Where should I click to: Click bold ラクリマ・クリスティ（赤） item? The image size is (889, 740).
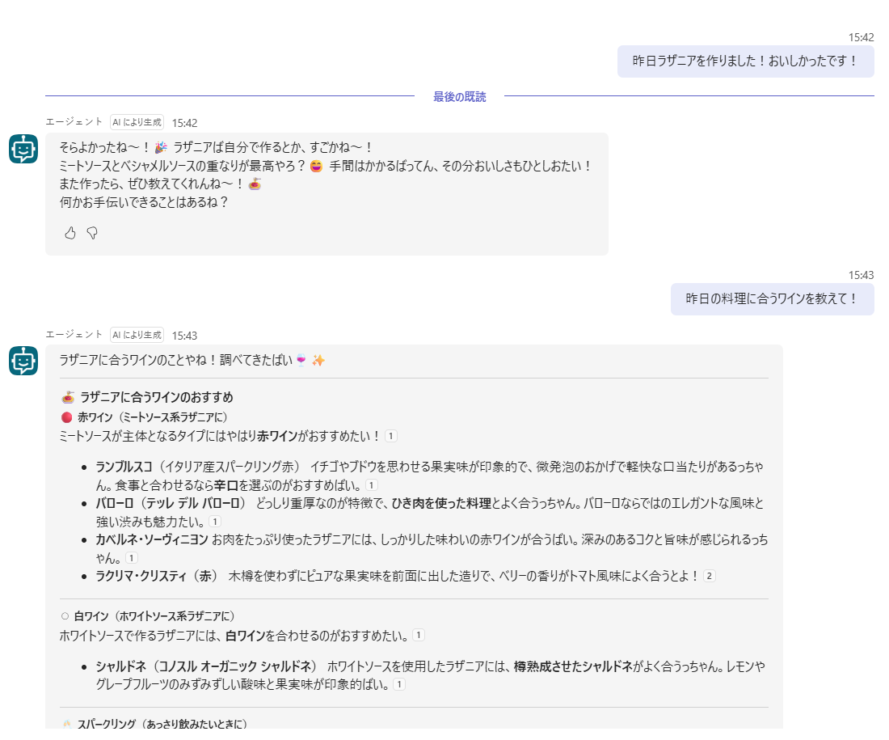coord(157,576)
